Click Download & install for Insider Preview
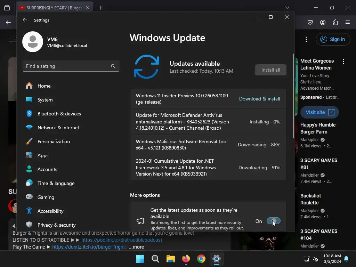356x267 pixels. tap(259, 99)
